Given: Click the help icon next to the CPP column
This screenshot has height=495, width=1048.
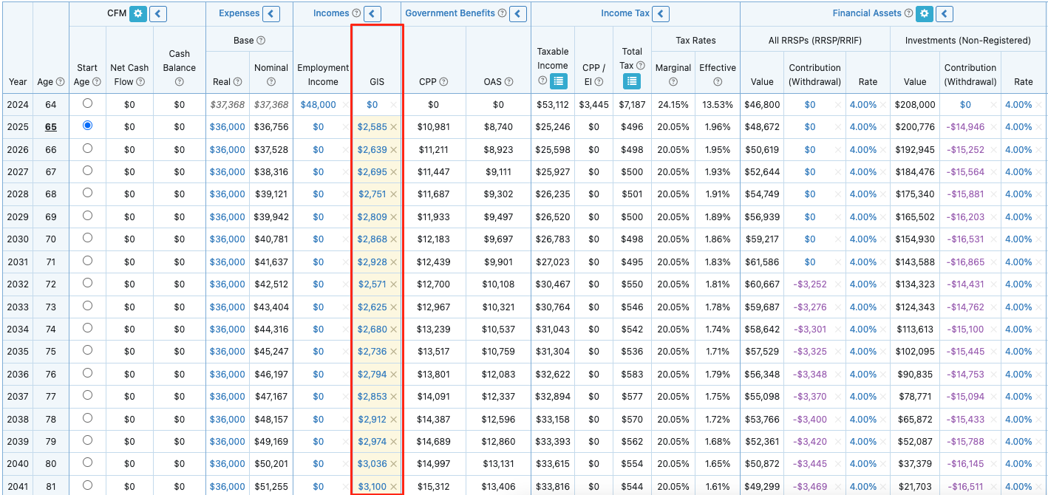Looking at the screenshot, I should click(444, 81).
